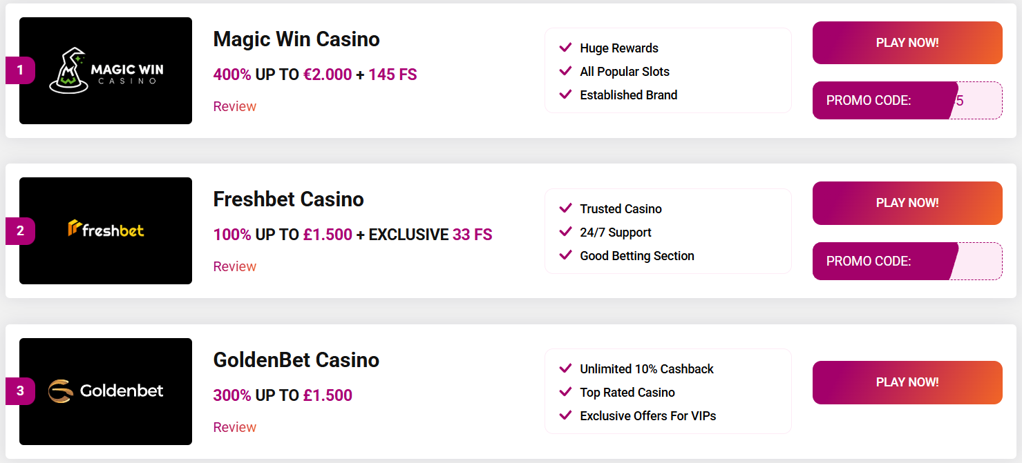Click the Freshbet Casino title heading
The height and width of the screenshot is (463, 1022).
[x=288, y=199]
